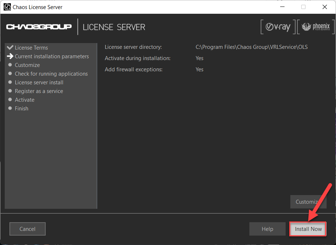
Task: Click the Add firewall exceptions label
Action: click(x=133, y=69)
